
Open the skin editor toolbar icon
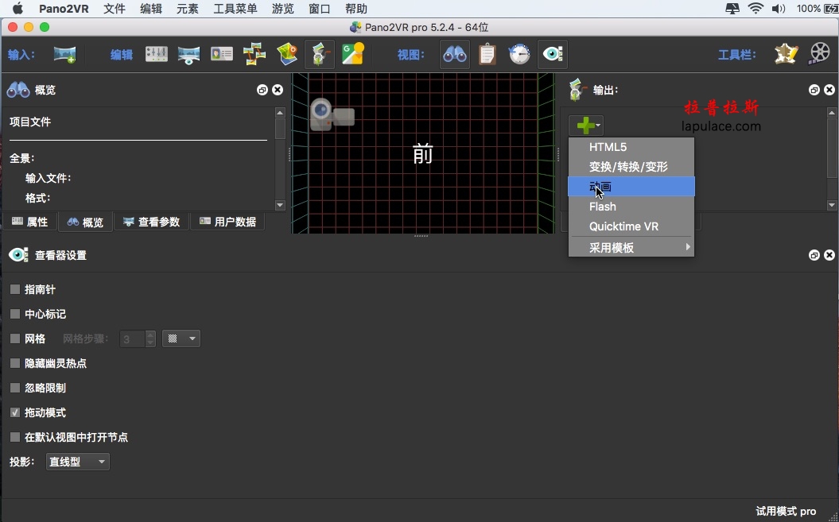786,54
